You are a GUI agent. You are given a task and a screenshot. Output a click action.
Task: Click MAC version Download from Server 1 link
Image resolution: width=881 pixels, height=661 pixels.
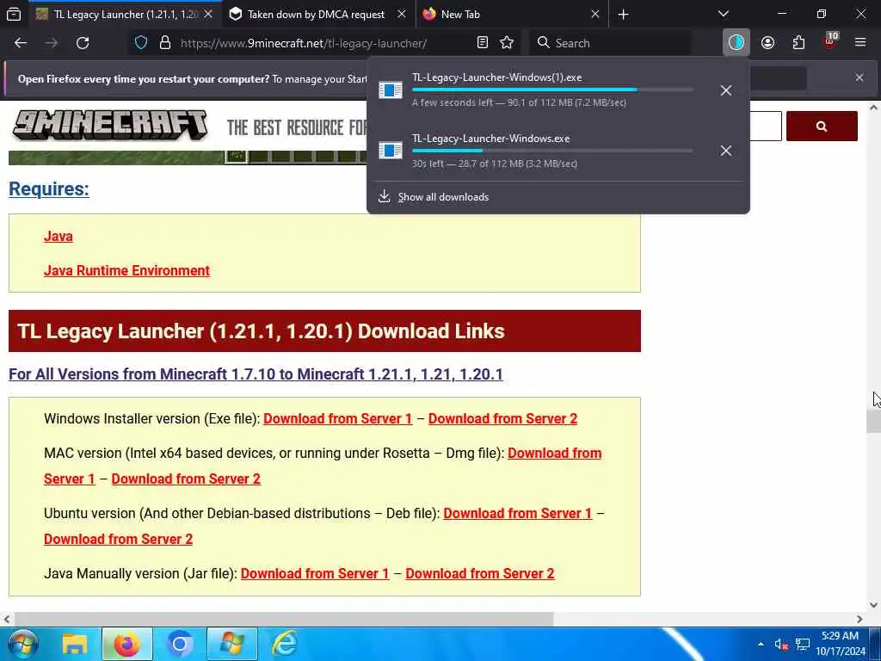pyautogui.click(x=555, y=453)
